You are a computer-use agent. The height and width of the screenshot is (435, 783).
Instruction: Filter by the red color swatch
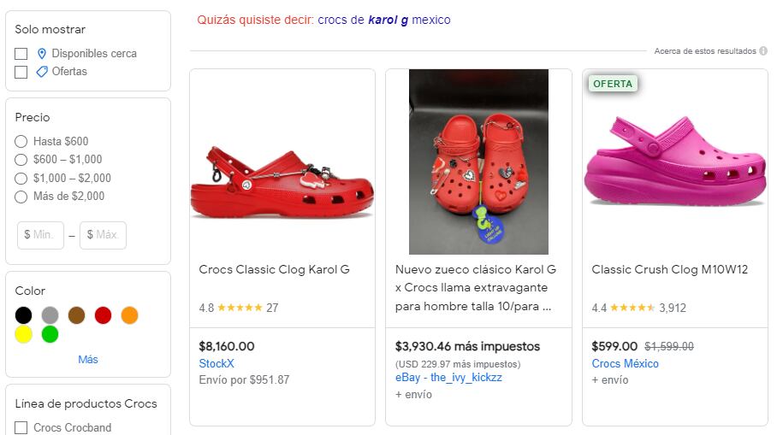click(x=103, y=315)
